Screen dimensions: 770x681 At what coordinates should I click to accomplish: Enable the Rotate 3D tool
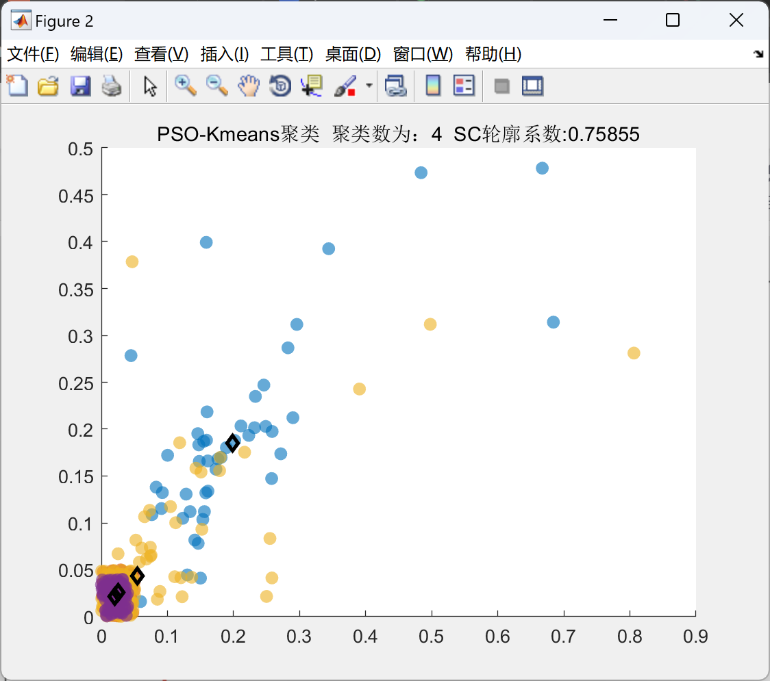click(x=280, y=86)
